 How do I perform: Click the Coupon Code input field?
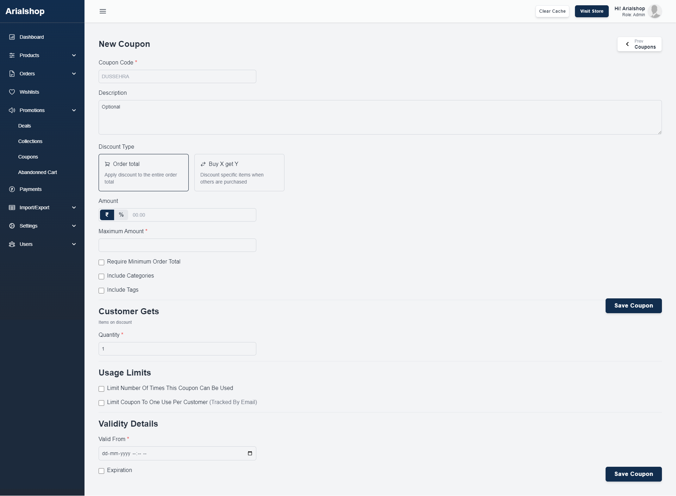(177, 76)
